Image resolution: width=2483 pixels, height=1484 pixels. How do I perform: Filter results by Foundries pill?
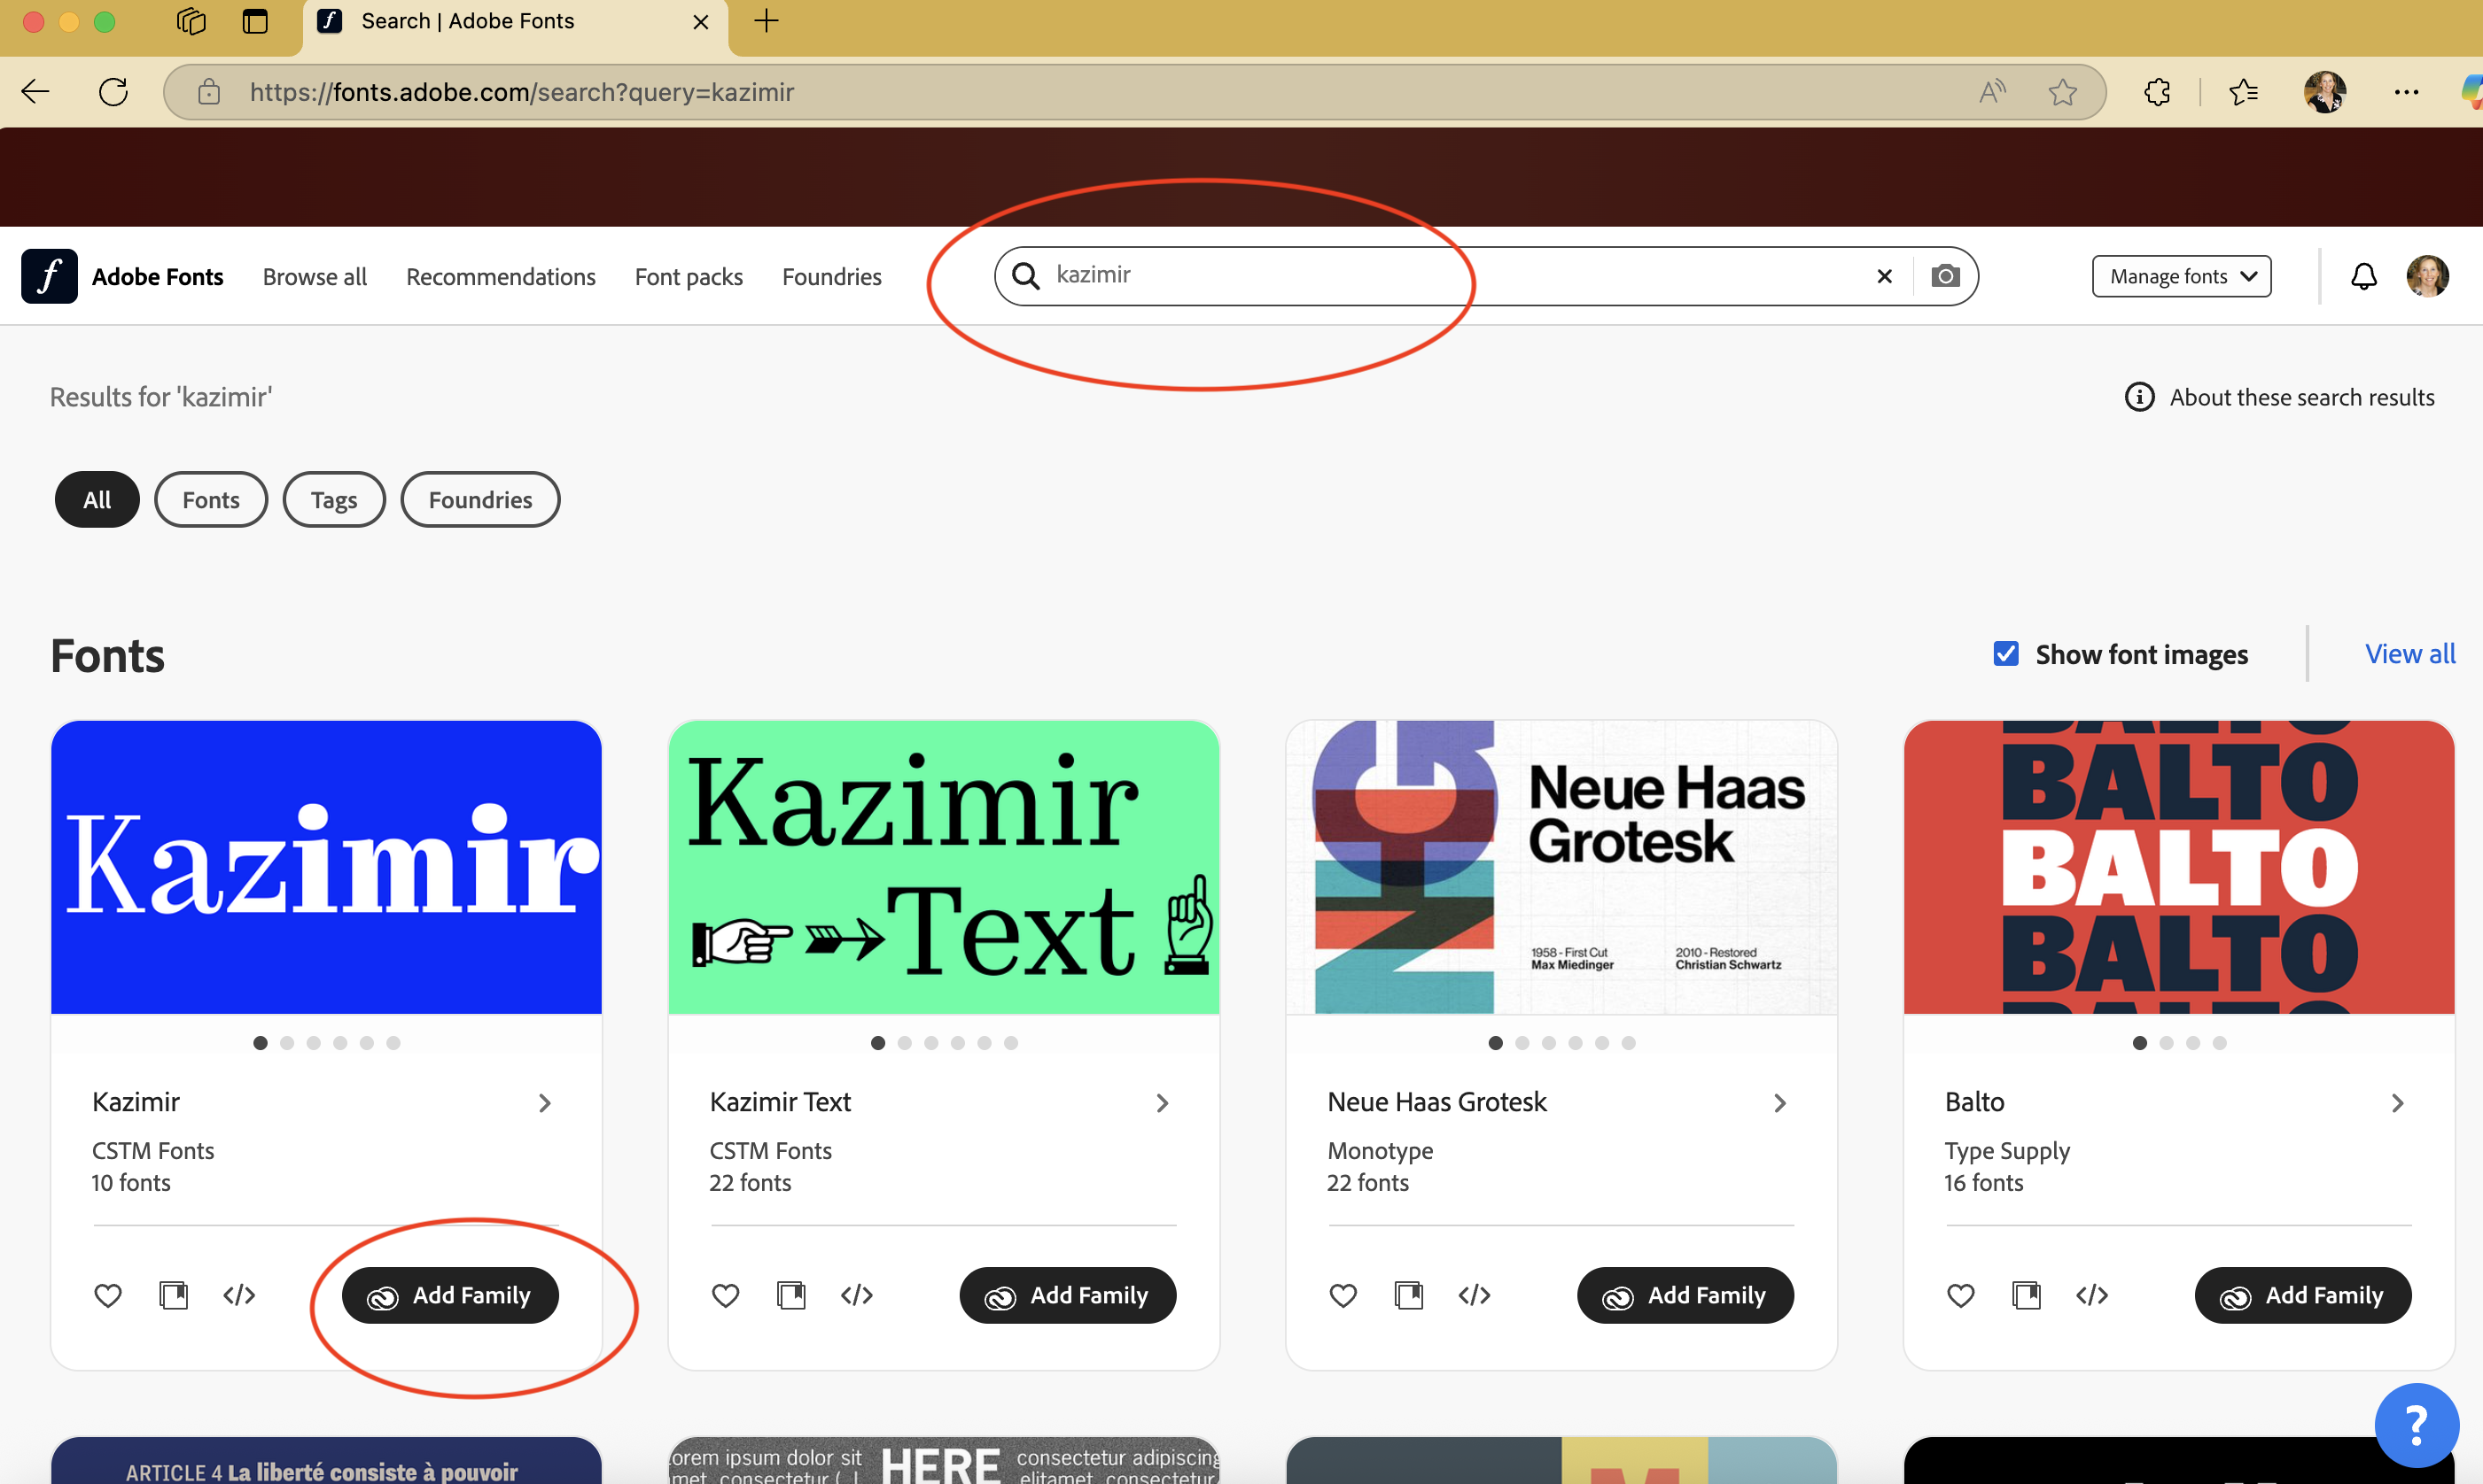pyautogui.click(x=480, y=499)
